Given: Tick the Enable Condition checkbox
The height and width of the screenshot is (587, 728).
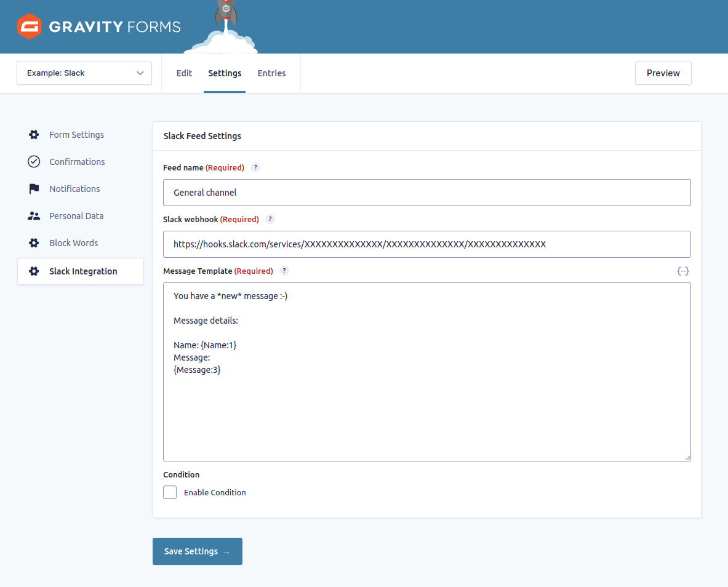Looking at the screenshot, I should click(170, 492).
